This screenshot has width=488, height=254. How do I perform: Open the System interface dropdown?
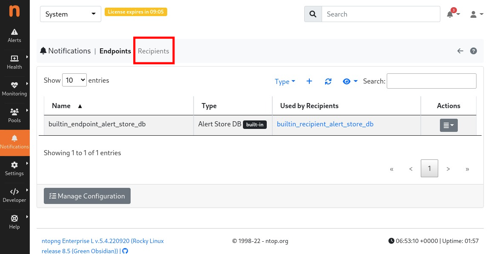(70, 14)
